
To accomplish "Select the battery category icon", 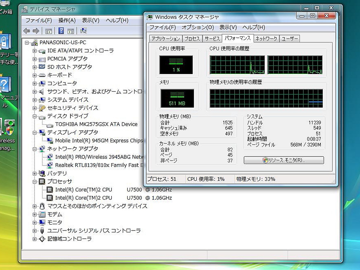I will click(42, 173).
